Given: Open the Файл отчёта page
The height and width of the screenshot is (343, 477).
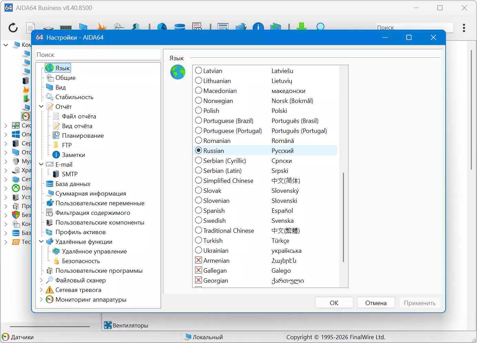Looking at the screenshot, I should pos(74,116).
